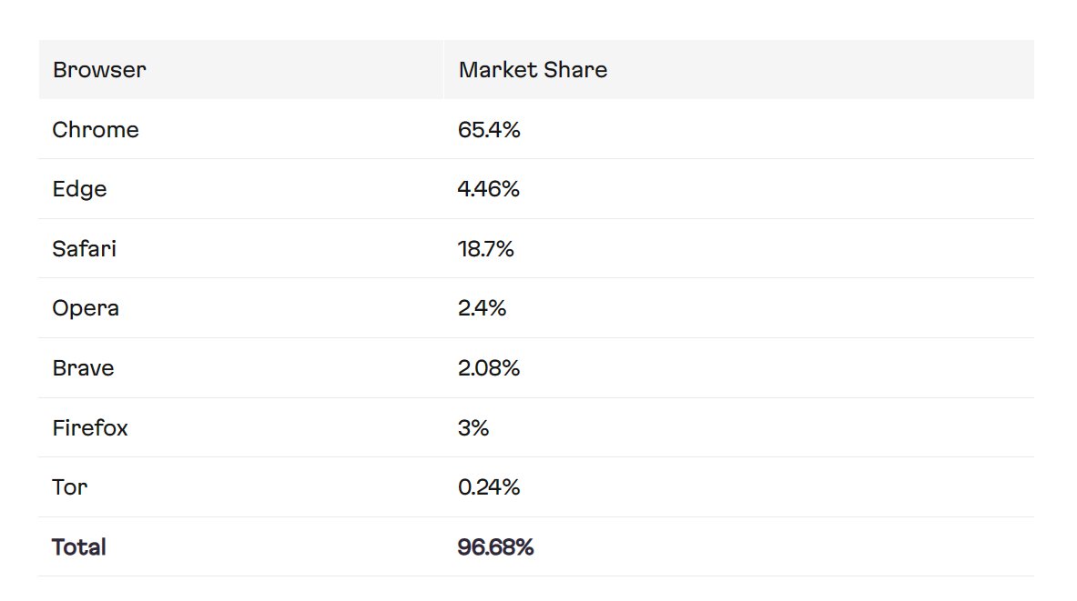This screenshot has width=1077, height=601.
Task: Select the Brave browser cell
Action: point(83,368)
